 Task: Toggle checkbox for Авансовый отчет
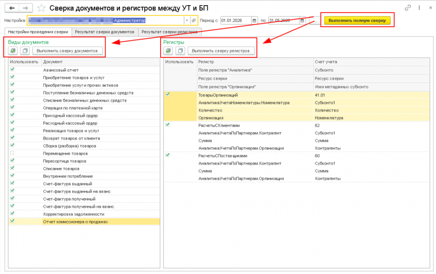click(12, 69)
